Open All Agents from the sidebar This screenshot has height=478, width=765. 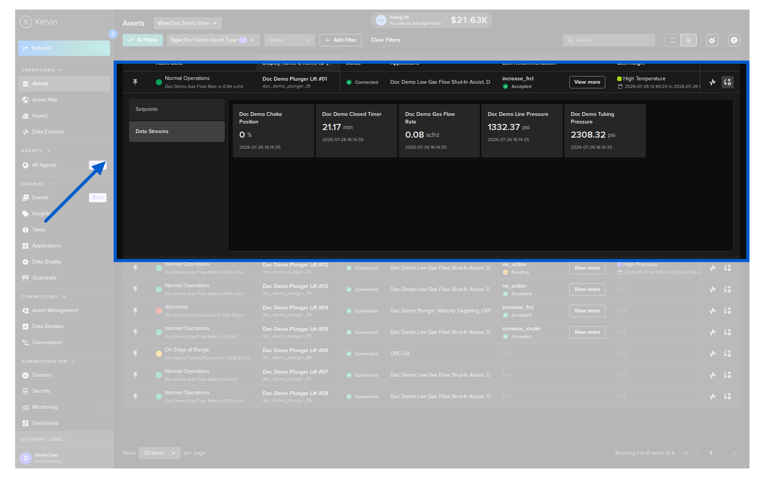coord(64,165)
